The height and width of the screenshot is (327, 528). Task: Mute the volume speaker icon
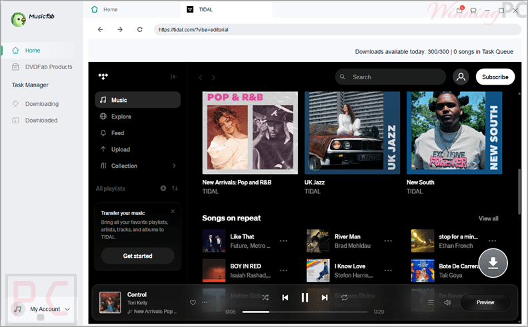point(447,302)
